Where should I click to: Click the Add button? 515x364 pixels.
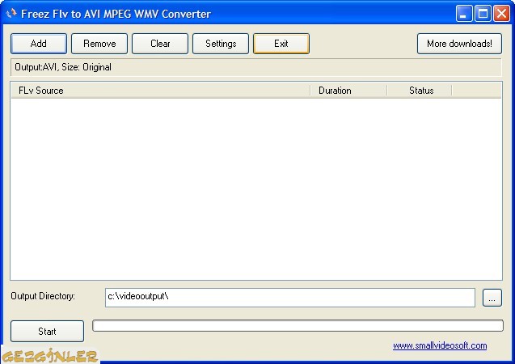click(x=39, y=44)
